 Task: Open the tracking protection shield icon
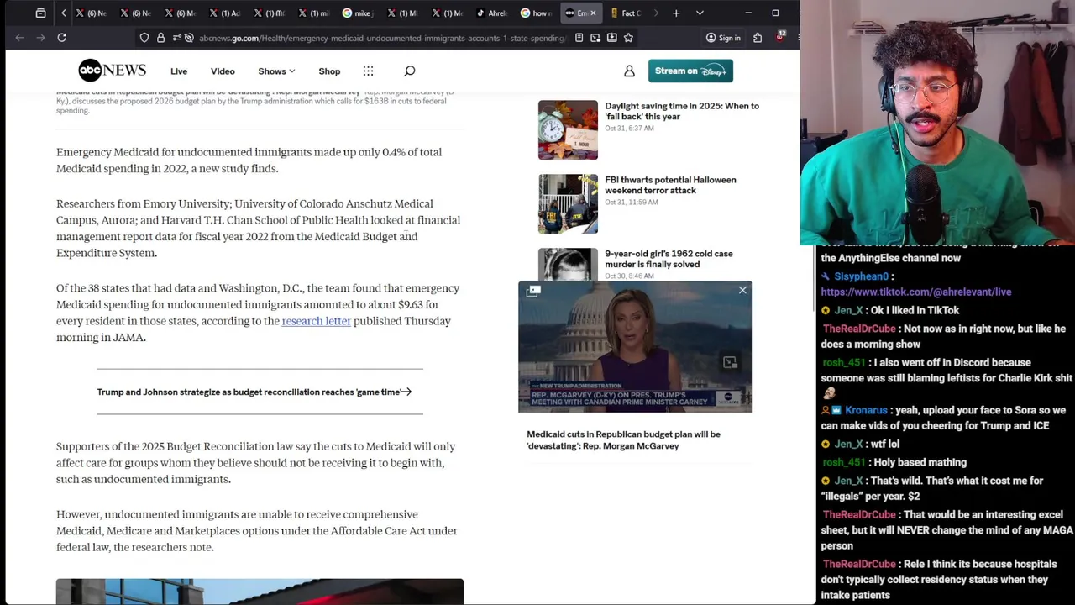(x=144, y=38)
